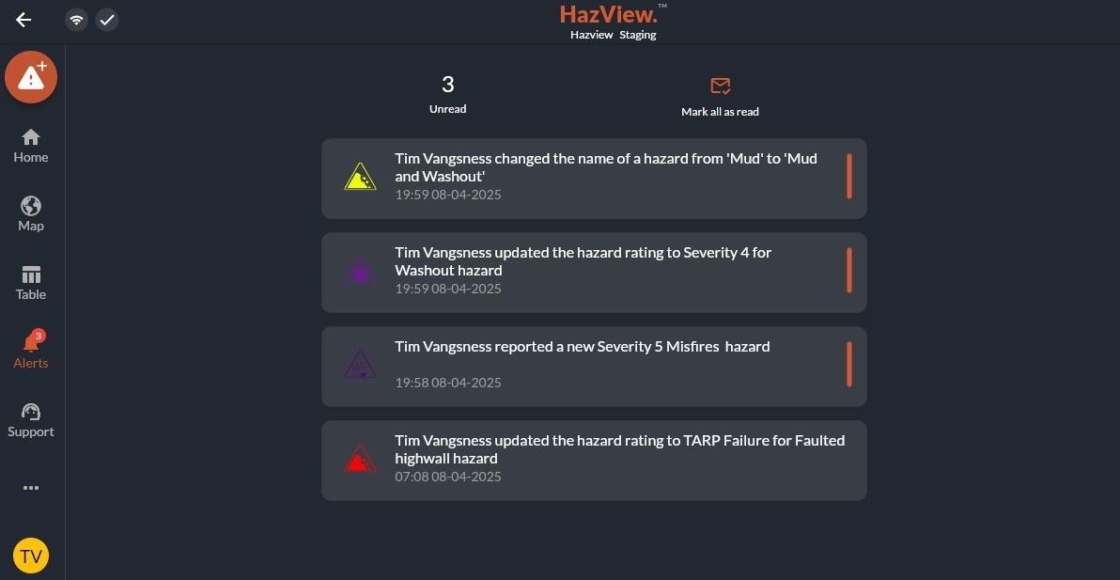Viewport: 1120px width, 580px height.
Task: Click the back arrow icon
Action: (x=23, y=20)
